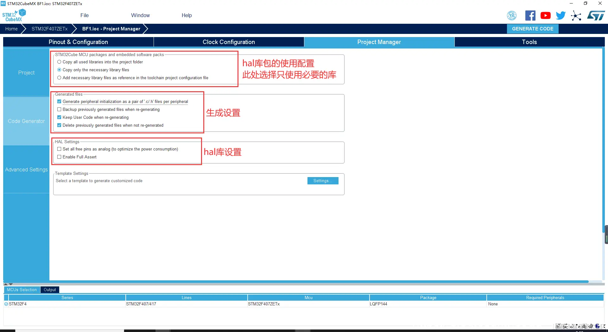Sort by Series column header
608x332 pixels.
click(67, 297)
